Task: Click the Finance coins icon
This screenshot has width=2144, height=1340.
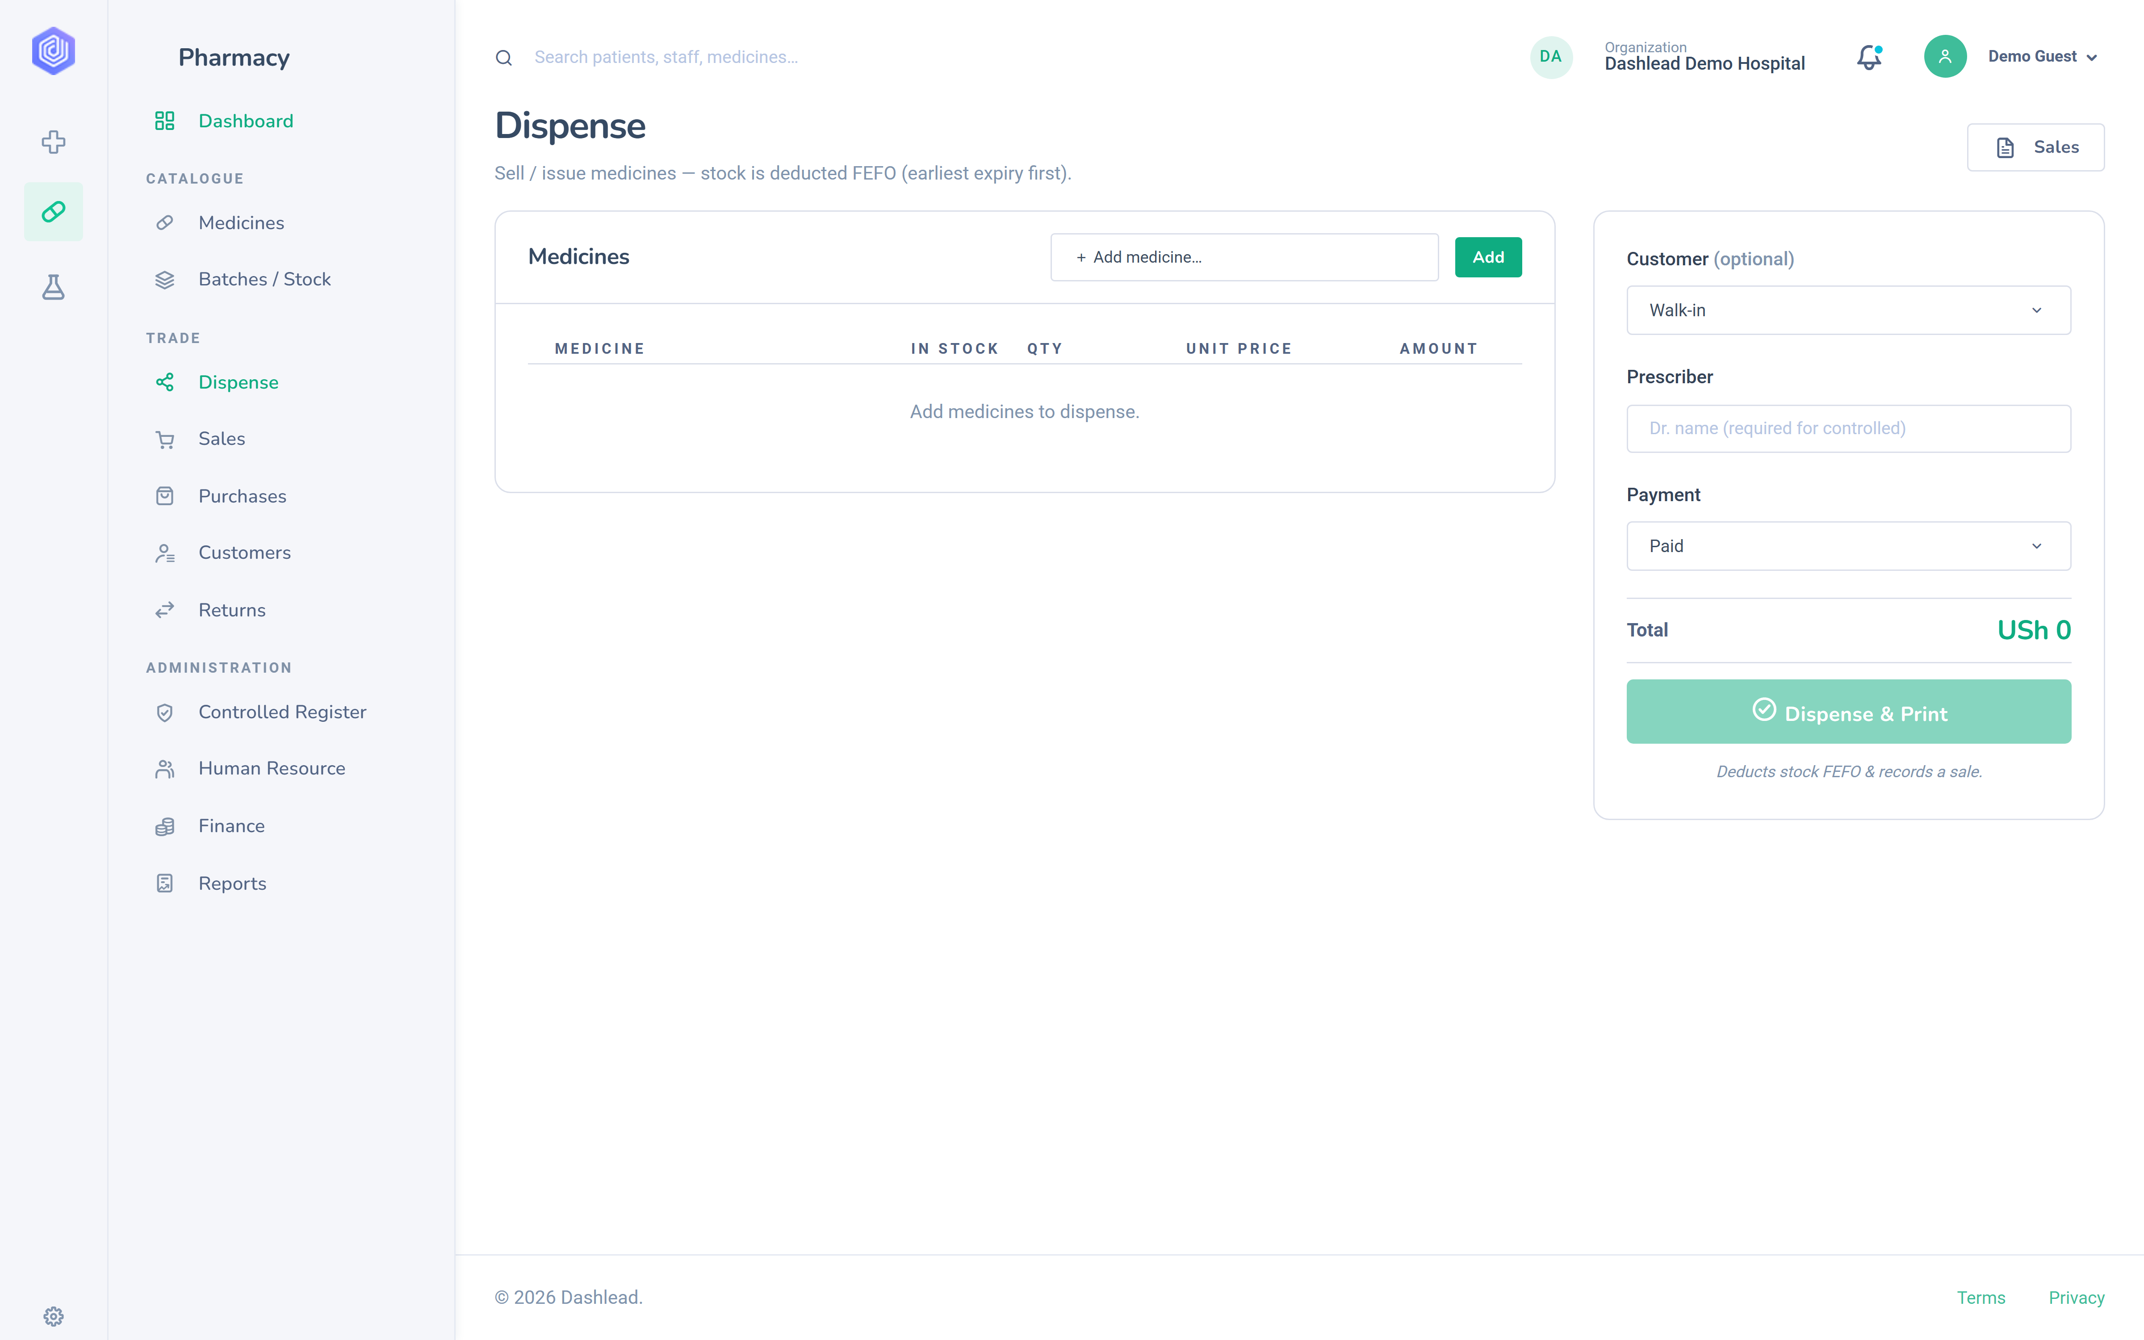Action: point(165,826)
